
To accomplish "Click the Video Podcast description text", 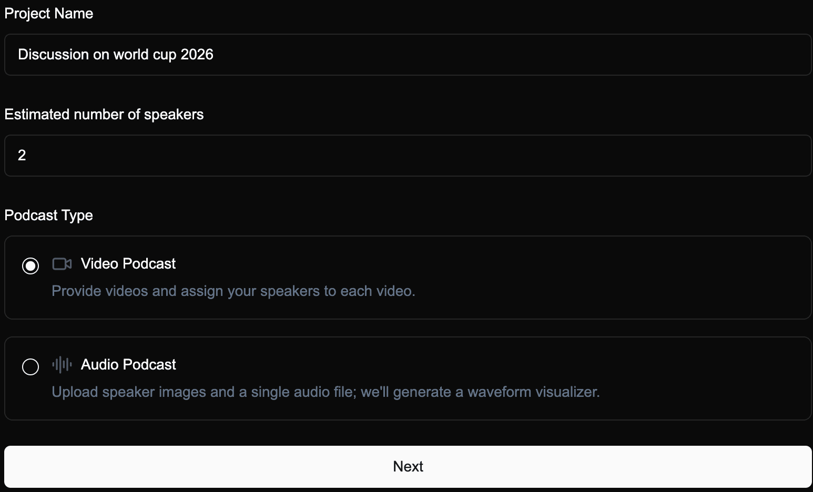I will [x=233, y=291].
